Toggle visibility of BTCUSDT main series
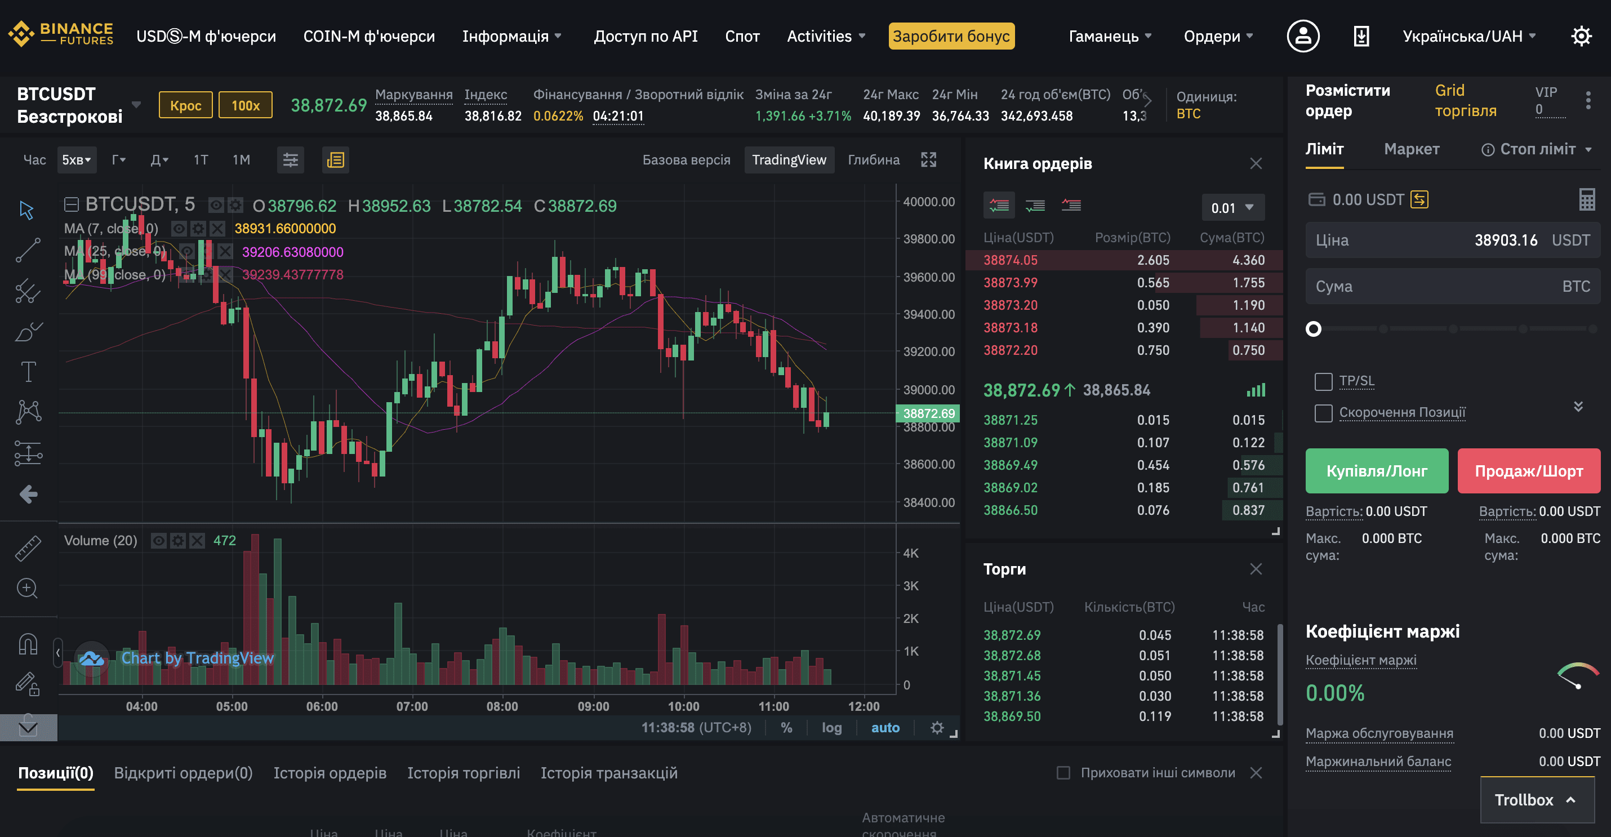This screenshot has height=837, width=1611. (216, 204)
